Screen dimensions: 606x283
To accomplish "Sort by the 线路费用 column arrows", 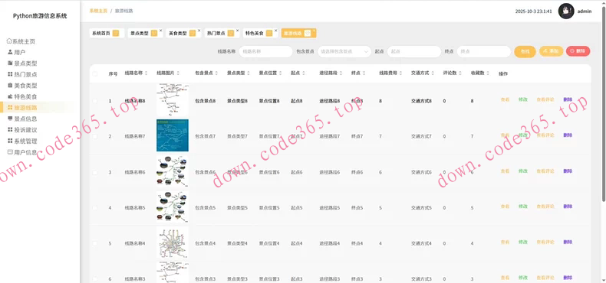I will tap(400, 73).
